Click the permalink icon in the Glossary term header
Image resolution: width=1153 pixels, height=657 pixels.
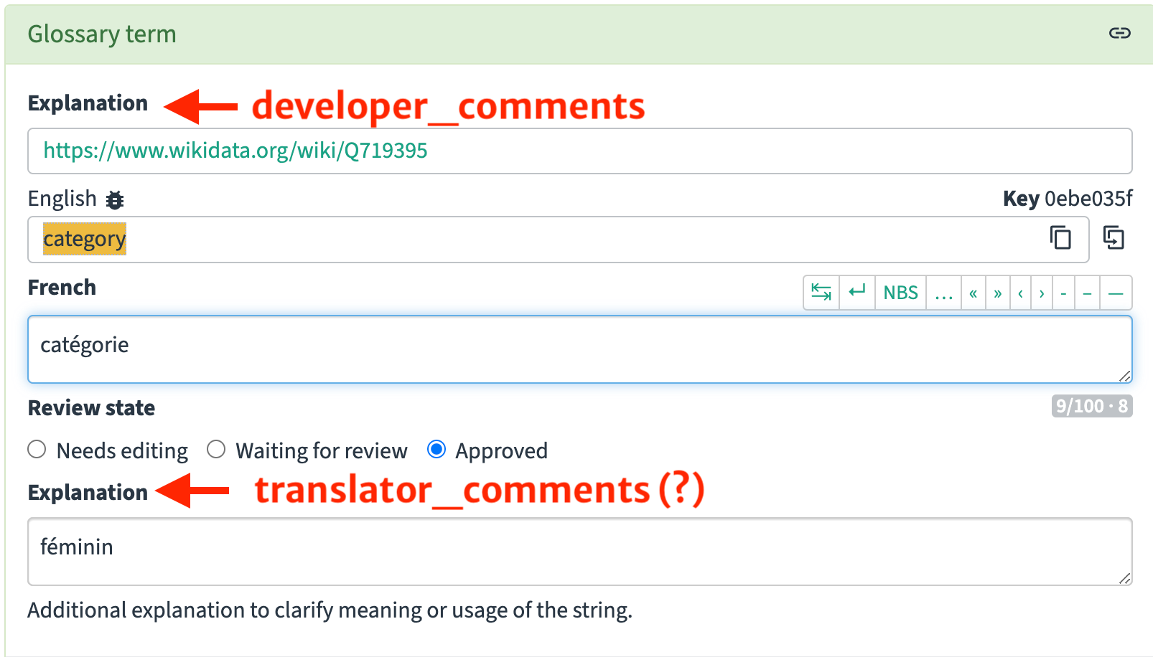click(x=1119, y=33)
